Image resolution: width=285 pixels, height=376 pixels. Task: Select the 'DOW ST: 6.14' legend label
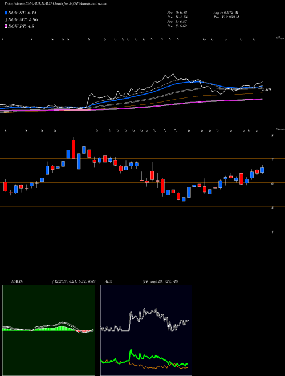[x=22, y=13]
